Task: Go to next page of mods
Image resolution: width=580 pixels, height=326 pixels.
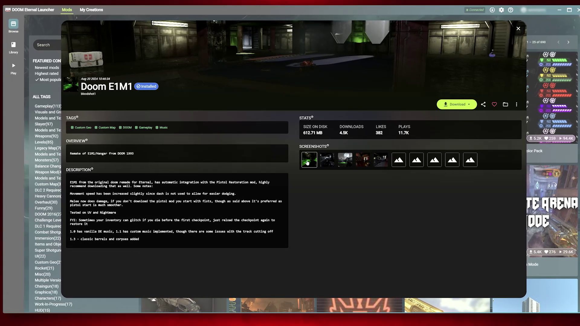Action: tap(568, 42)
